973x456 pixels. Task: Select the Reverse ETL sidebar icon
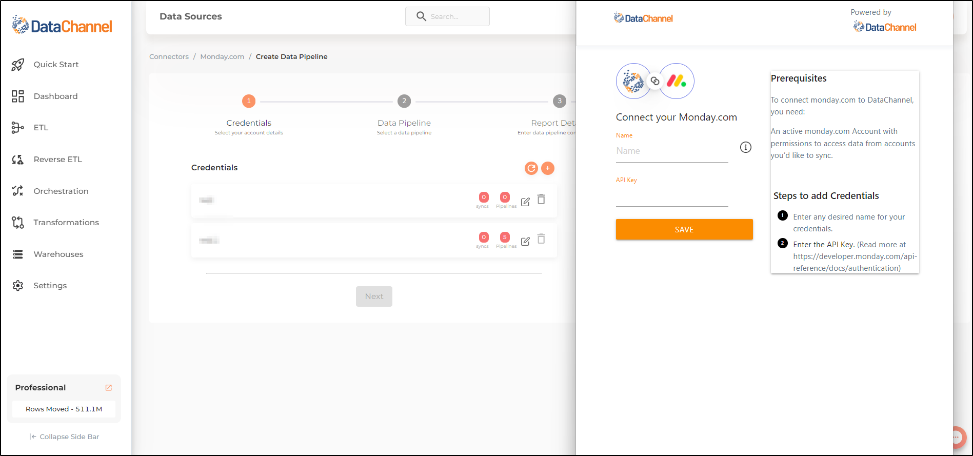[x=18, y=160]
